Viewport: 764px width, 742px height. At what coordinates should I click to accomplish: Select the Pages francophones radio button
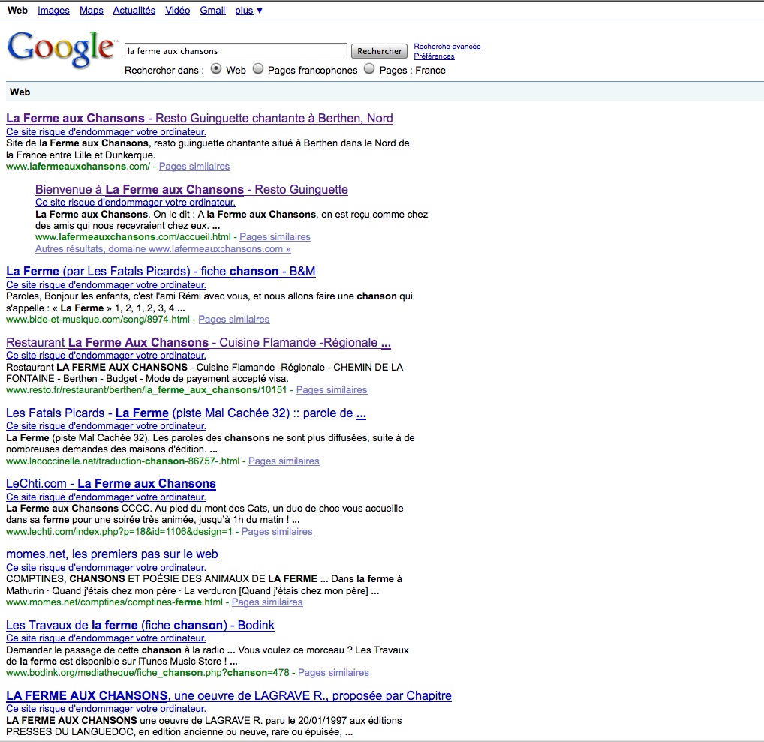pyautogui.click(x=258, y=69)
